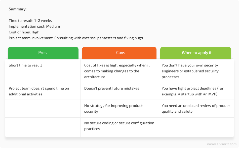Select the Summary heading text
The width and height of the screenshot is (239, 148).
(18, 9)
